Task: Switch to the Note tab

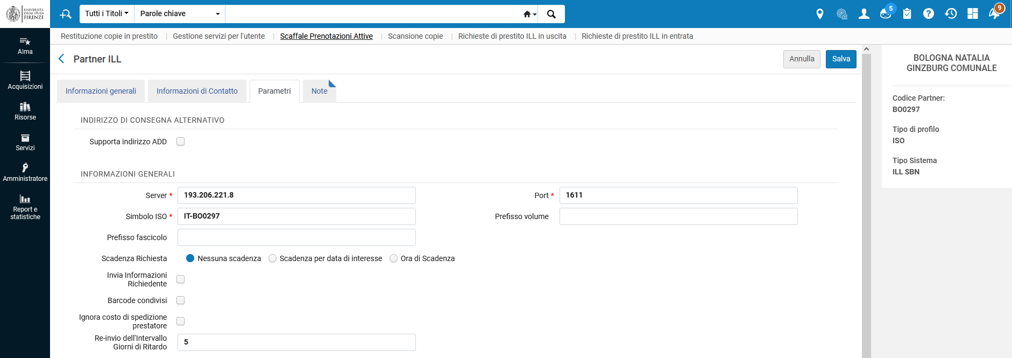Action: (320, 91)
